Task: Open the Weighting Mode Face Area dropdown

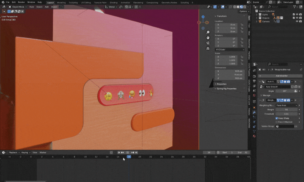Action: pyautogui.click(x=286, y=105)
